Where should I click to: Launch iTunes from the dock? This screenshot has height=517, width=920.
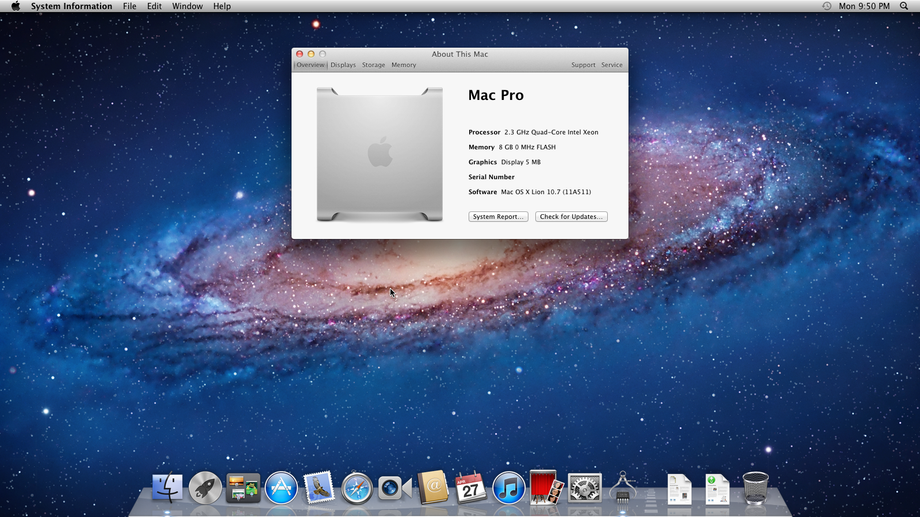[x=509, y=488]
